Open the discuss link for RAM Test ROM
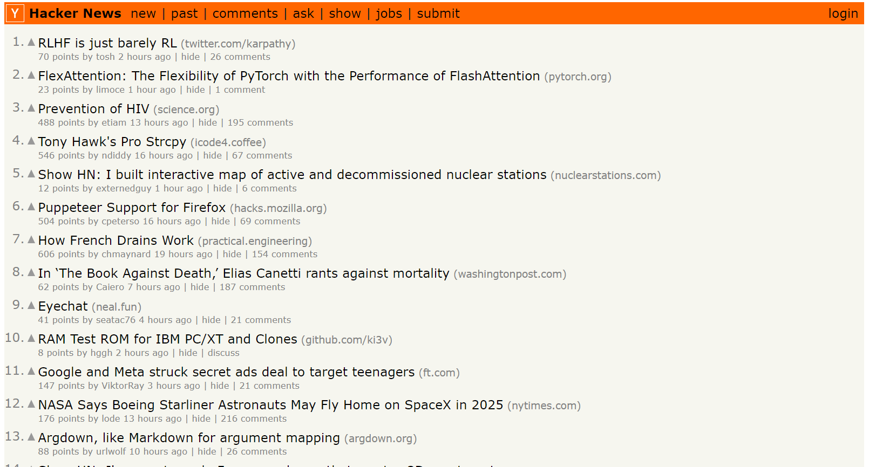 (x=223, y=353)
